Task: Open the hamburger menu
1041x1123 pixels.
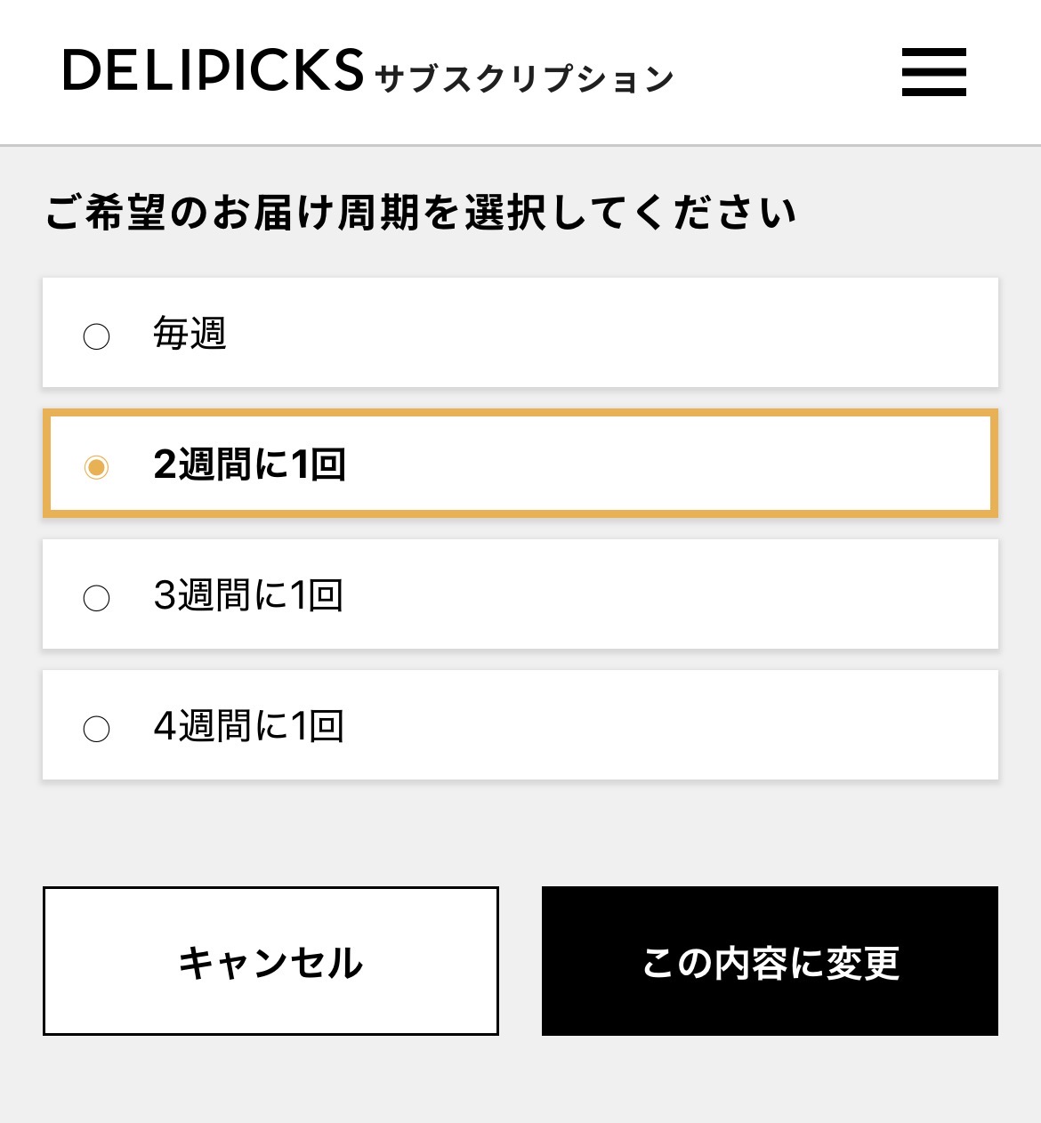Action: (933, 72)
